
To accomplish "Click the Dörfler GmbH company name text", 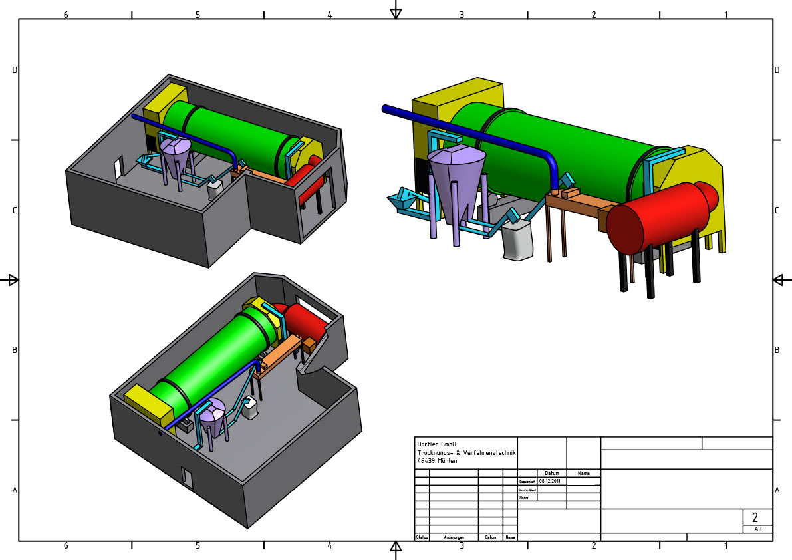I will [x=436, y=444].
